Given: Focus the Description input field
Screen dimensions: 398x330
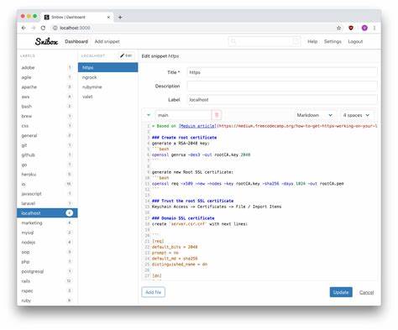Looking at the screenshot, I should tap(282, 86).
